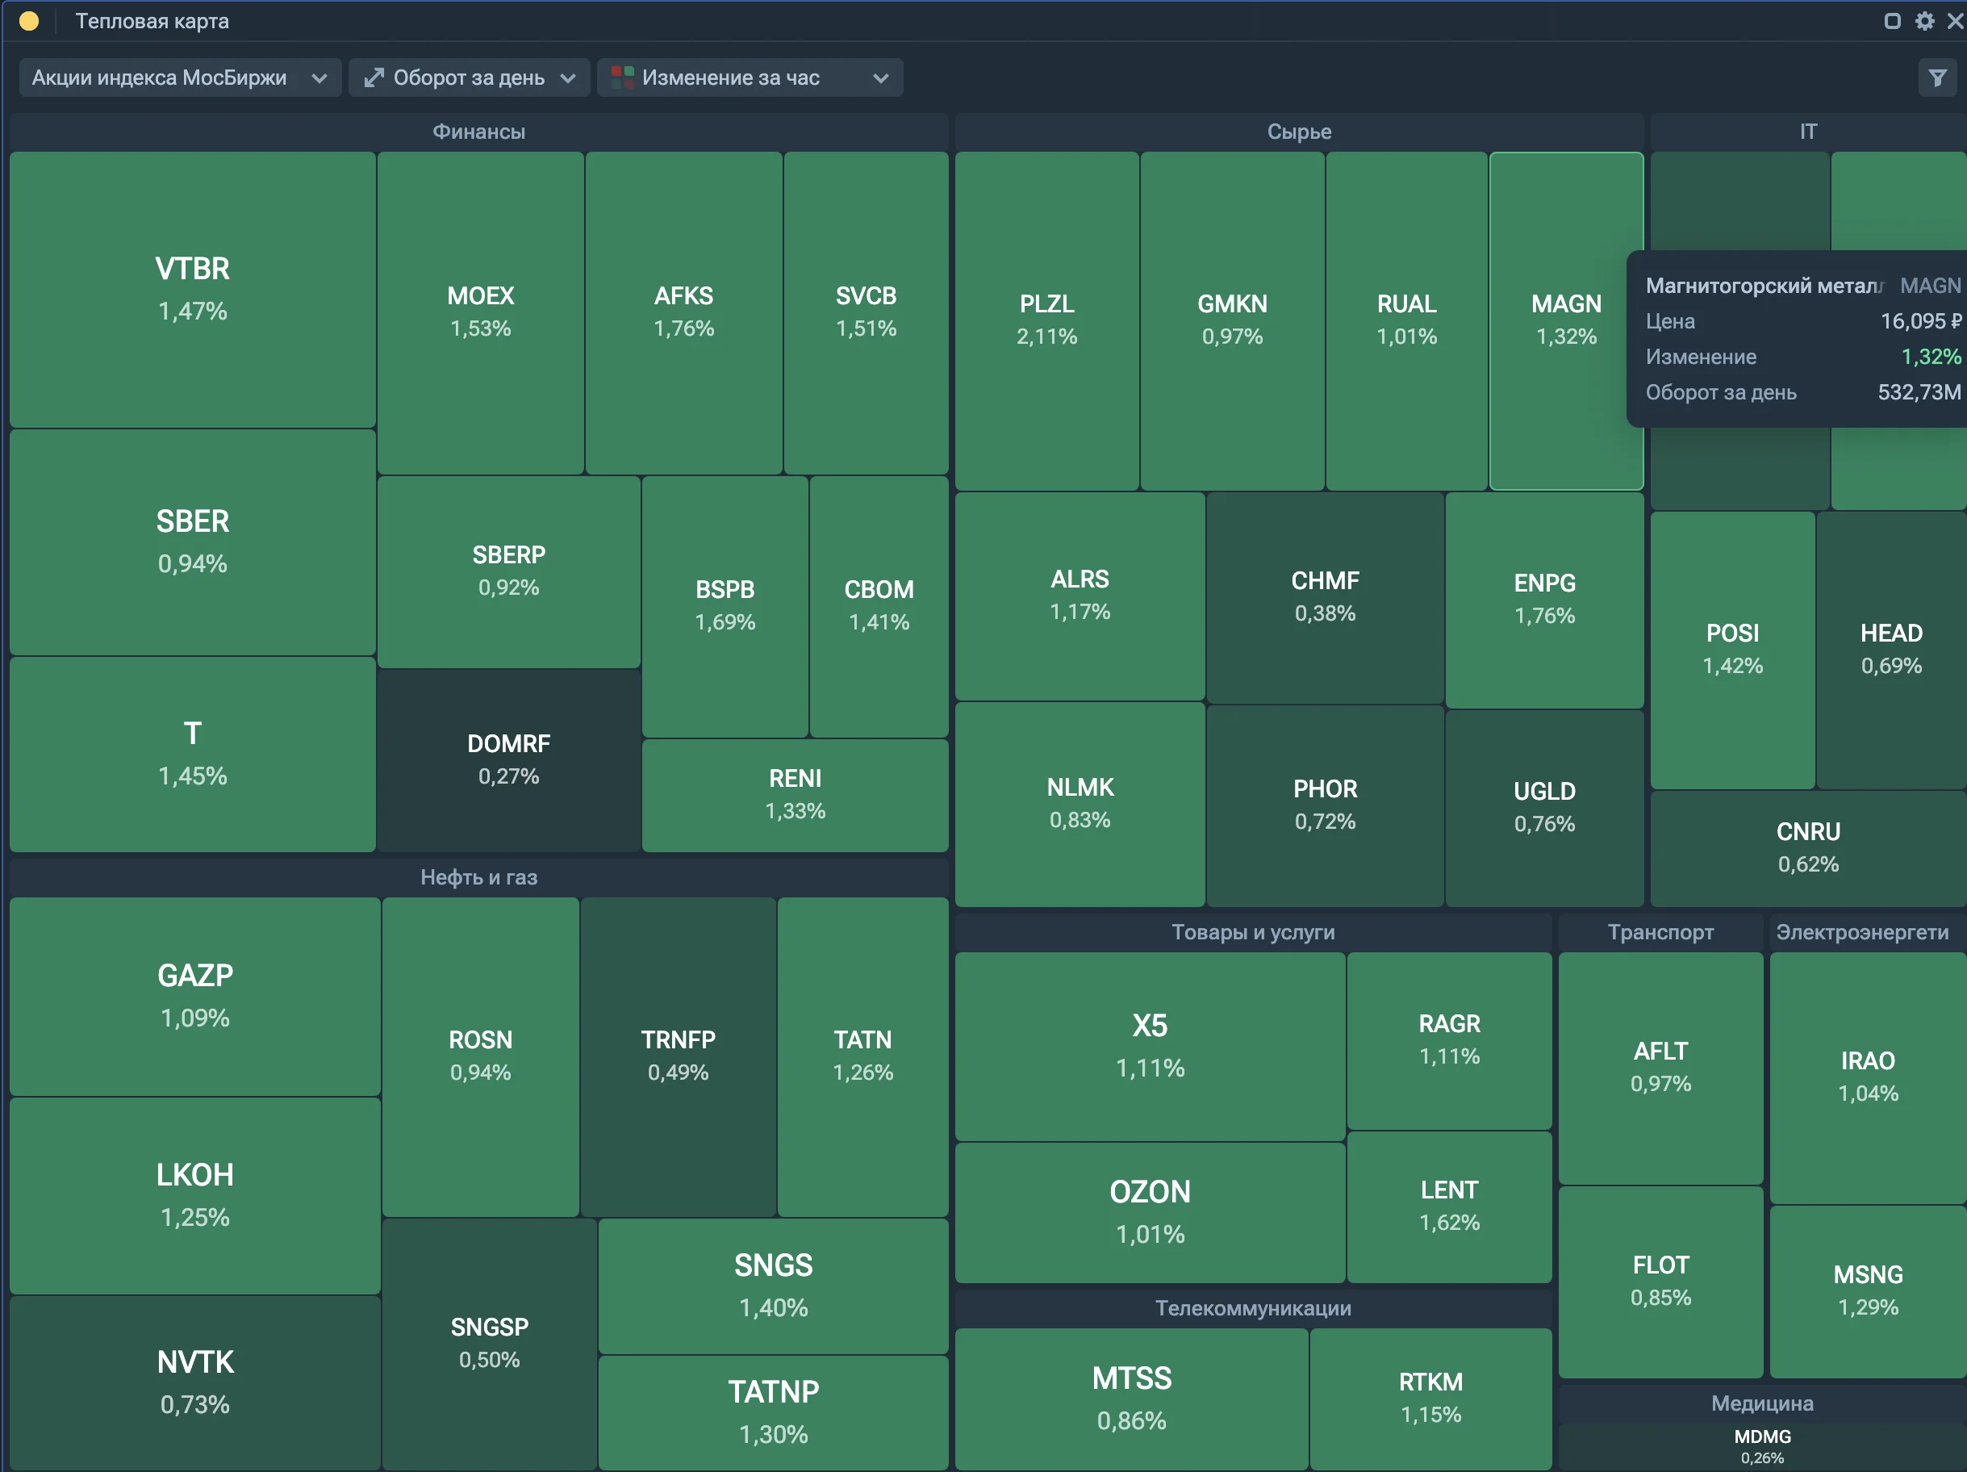
Task: Open the RENI tile
Action: pyautogui.click(x=795, y=795)
